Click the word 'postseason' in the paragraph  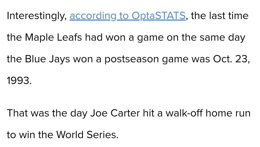point(132,59)
